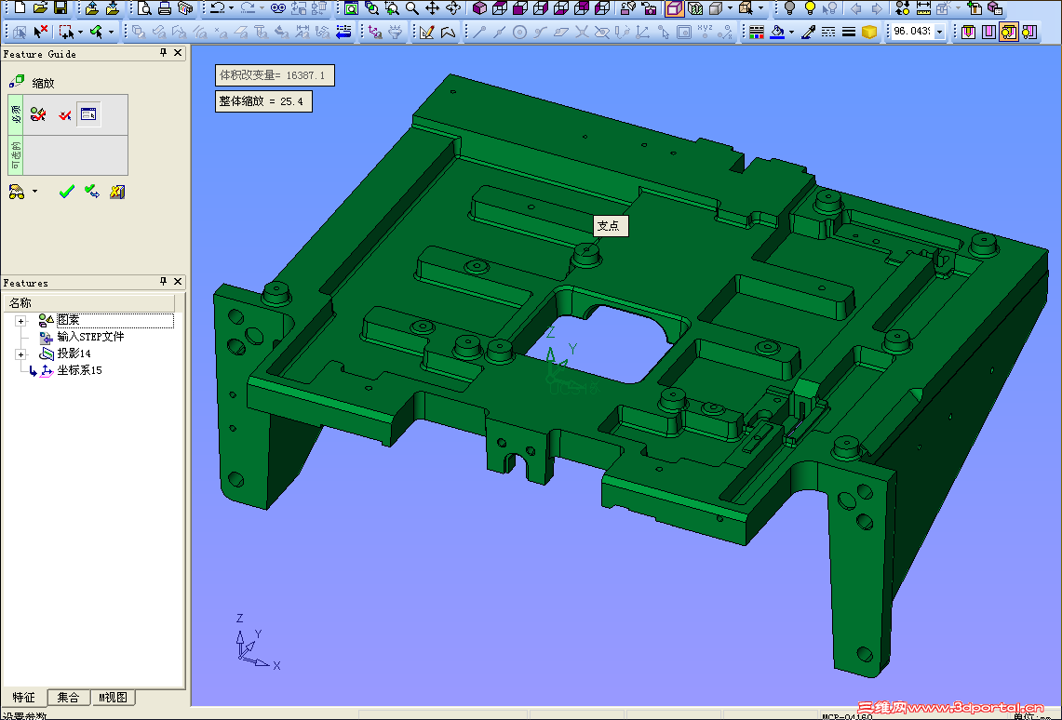Screen dimensions: 1062x720
Task: Undo the last action with the curved arrow
Action: click(x=218, y=8)
